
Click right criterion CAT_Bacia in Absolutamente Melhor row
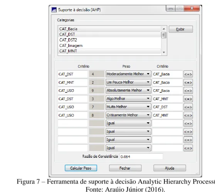coord(167,90)
